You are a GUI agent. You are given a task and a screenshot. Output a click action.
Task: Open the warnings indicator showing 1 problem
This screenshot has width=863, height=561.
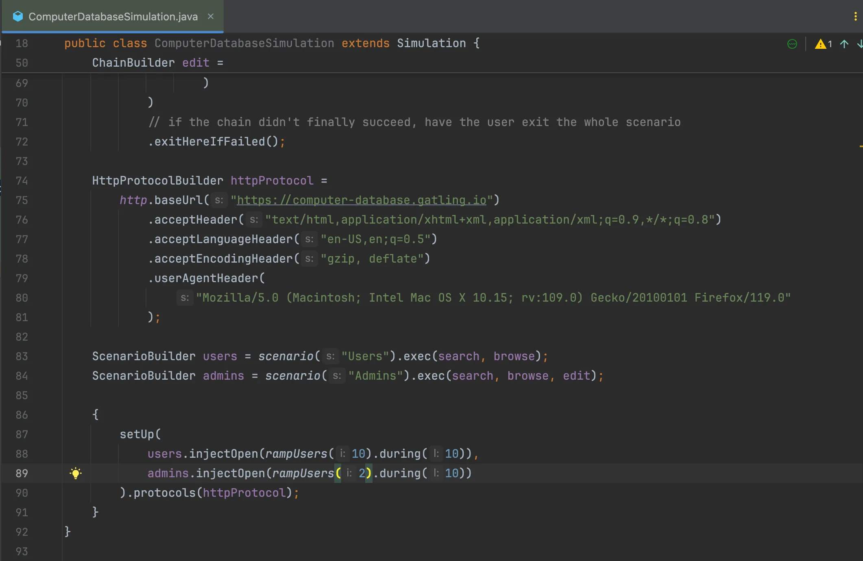[823, 44]
